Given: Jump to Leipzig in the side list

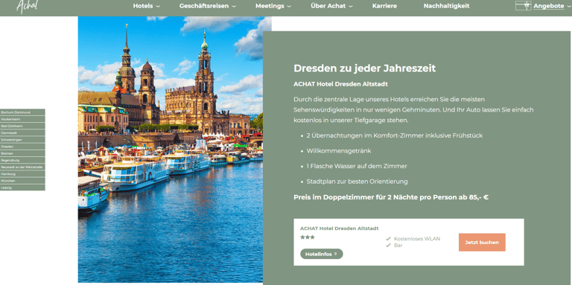Looking at the screenshot, I should pos(22,188).
